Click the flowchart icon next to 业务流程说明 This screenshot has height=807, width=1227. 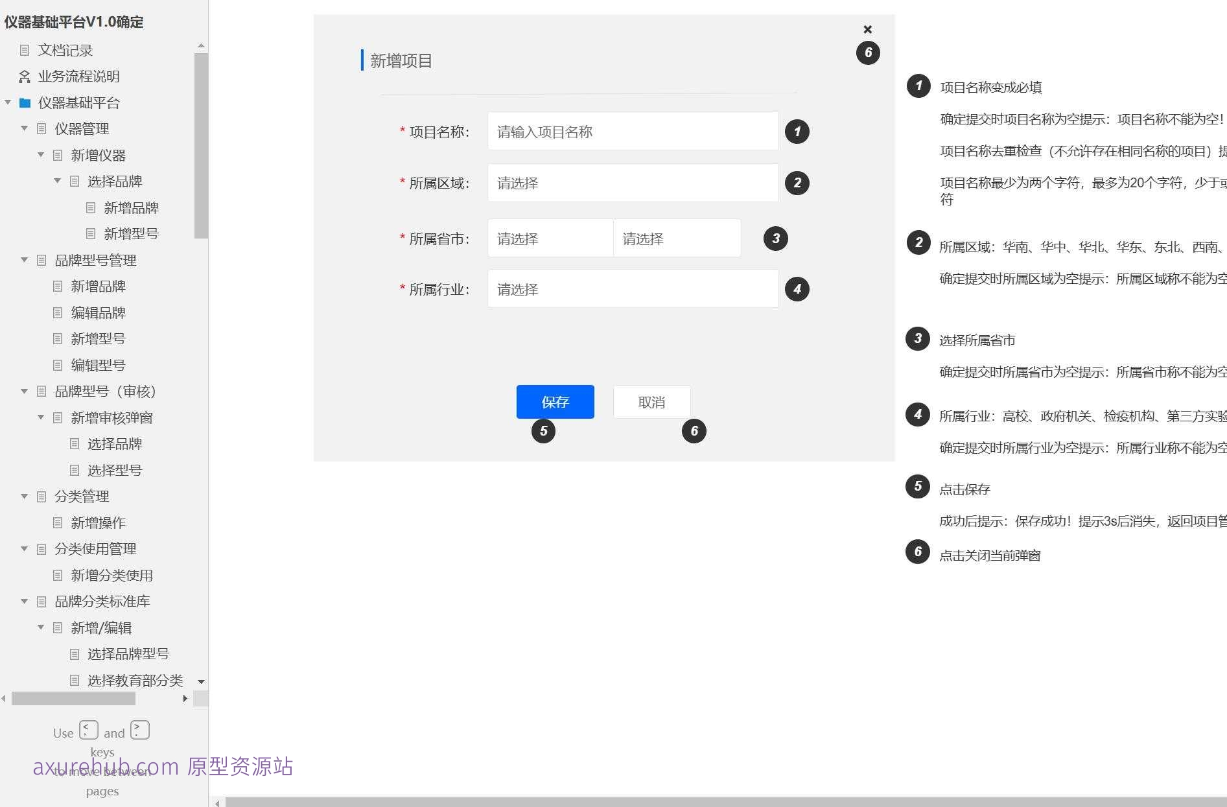(24, 76)
